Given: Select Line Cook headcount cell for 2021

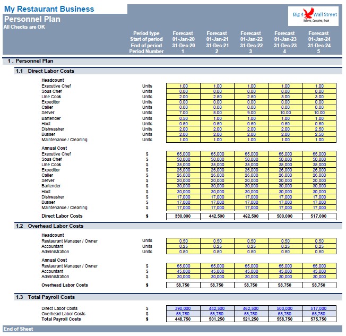Looking at the screenshot, I should coord(218,97).
